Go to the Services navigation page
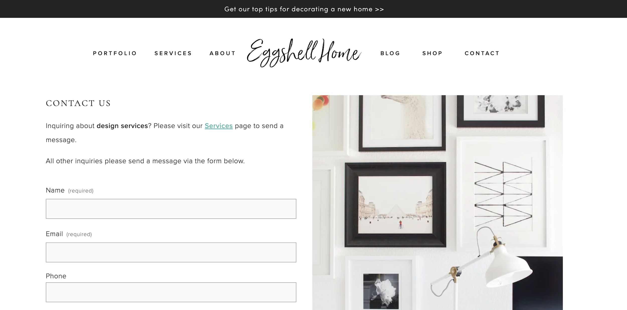This screenshot has width=627, height=310. [173, 53]
